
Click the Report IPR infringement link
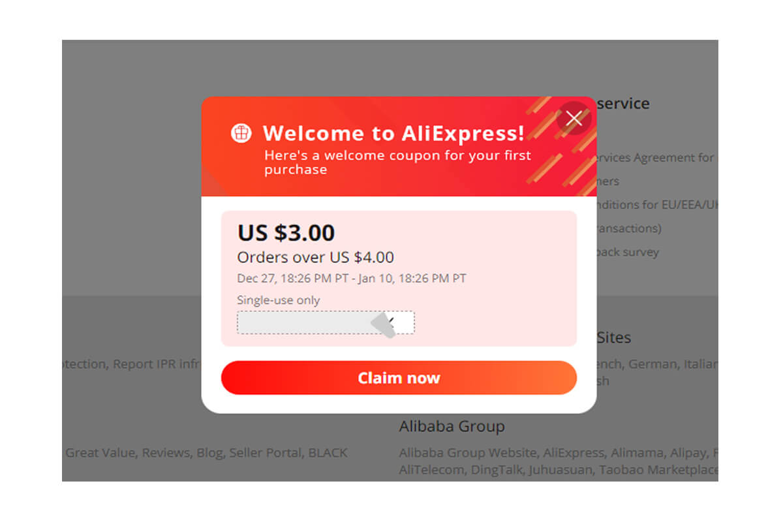coord(158,364)
